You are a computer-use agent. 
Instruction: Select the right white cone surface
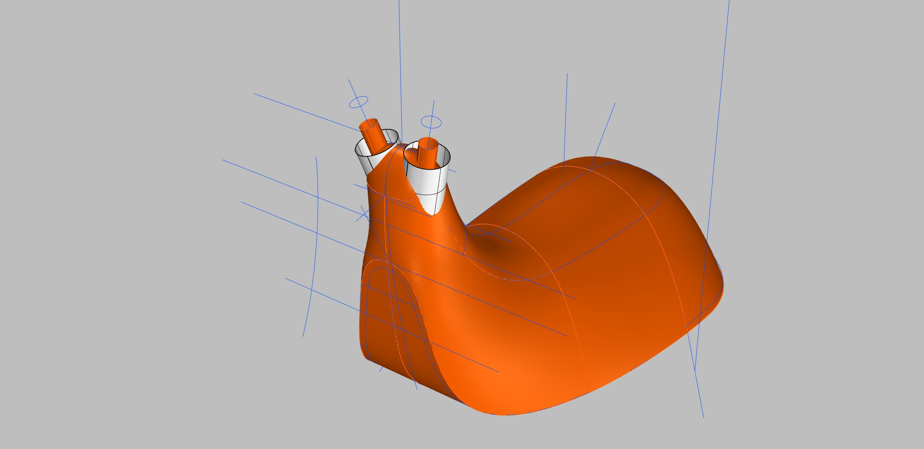426,181
